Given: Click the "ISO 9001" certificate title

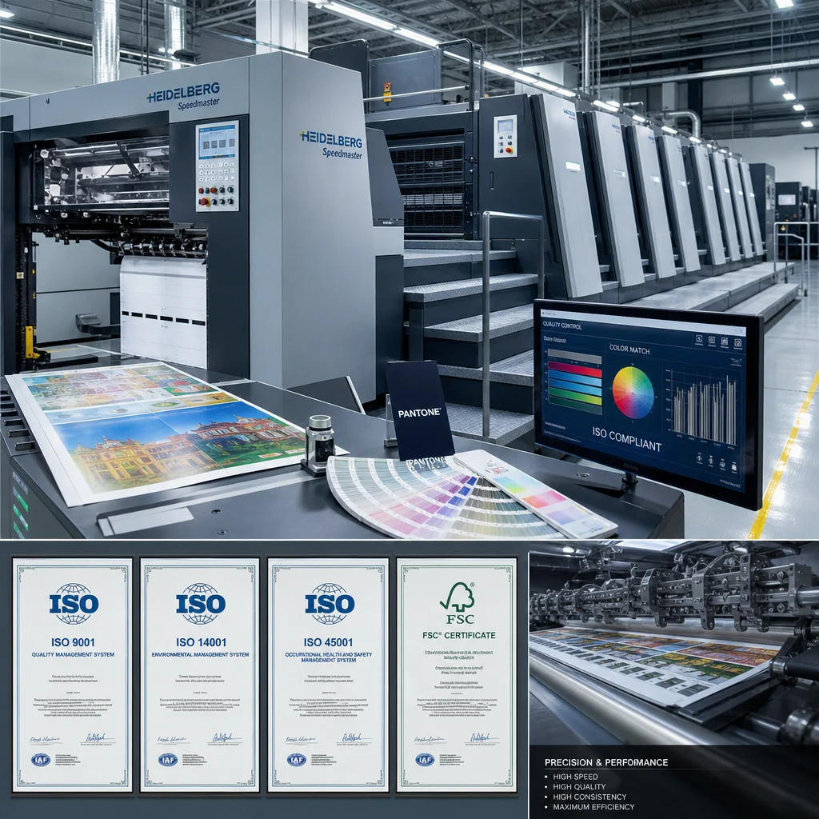Looking at the screenshot, I should pos(73,642).
